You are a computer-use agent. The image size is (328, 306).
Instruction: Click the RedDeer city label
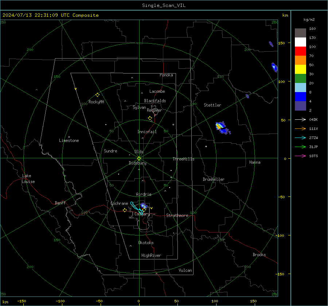point(155,110)
